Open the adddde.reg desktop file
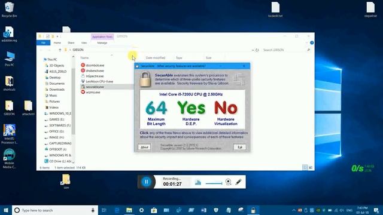 (10, 34)
